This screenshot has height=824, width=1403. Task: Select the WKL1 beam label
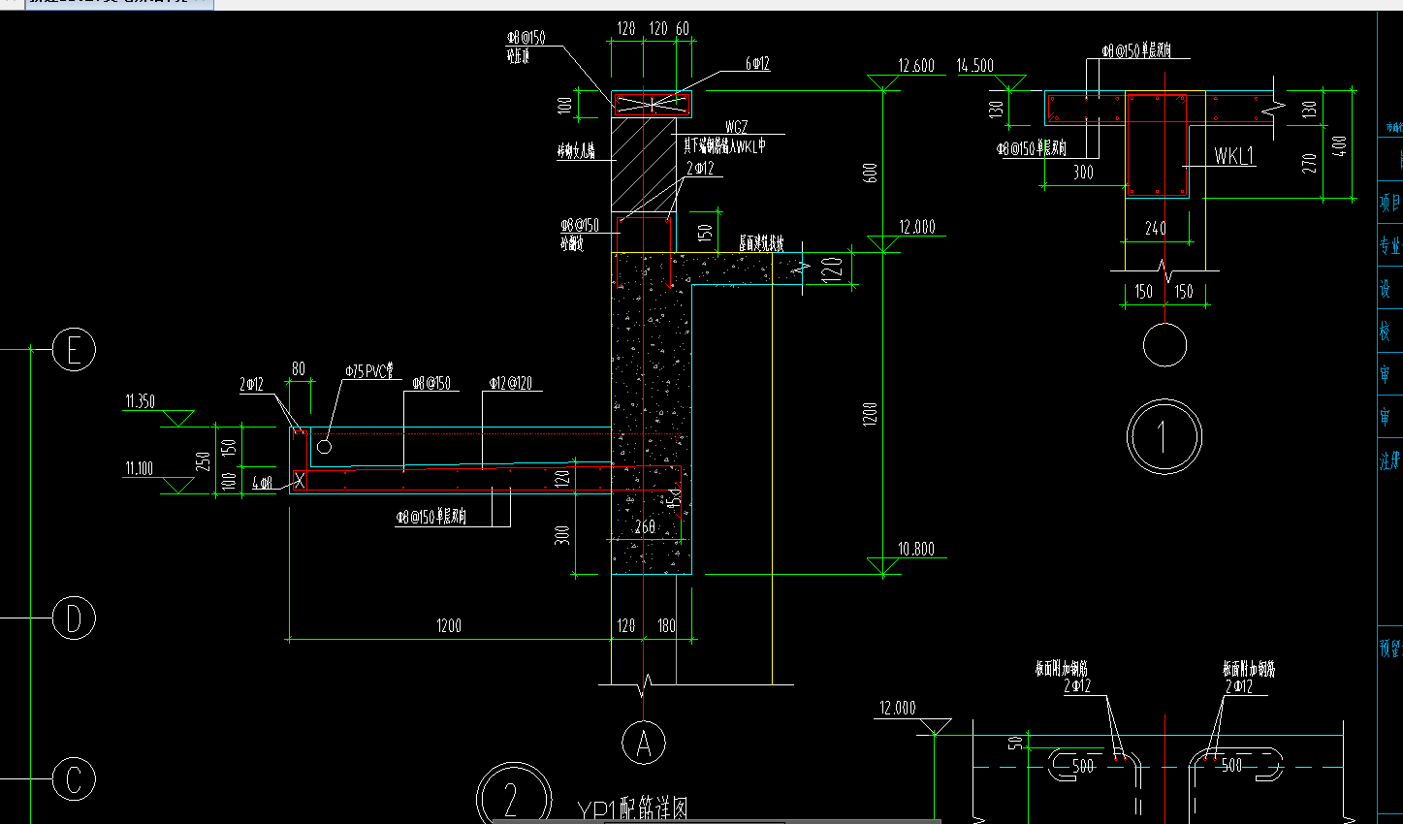tap(1234, 156)
